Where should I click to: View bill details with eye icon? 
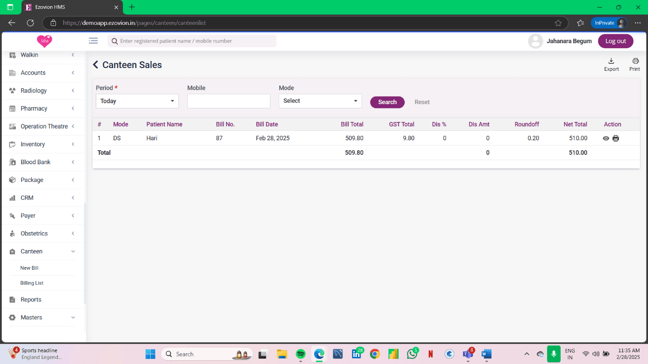pos(606,138)
